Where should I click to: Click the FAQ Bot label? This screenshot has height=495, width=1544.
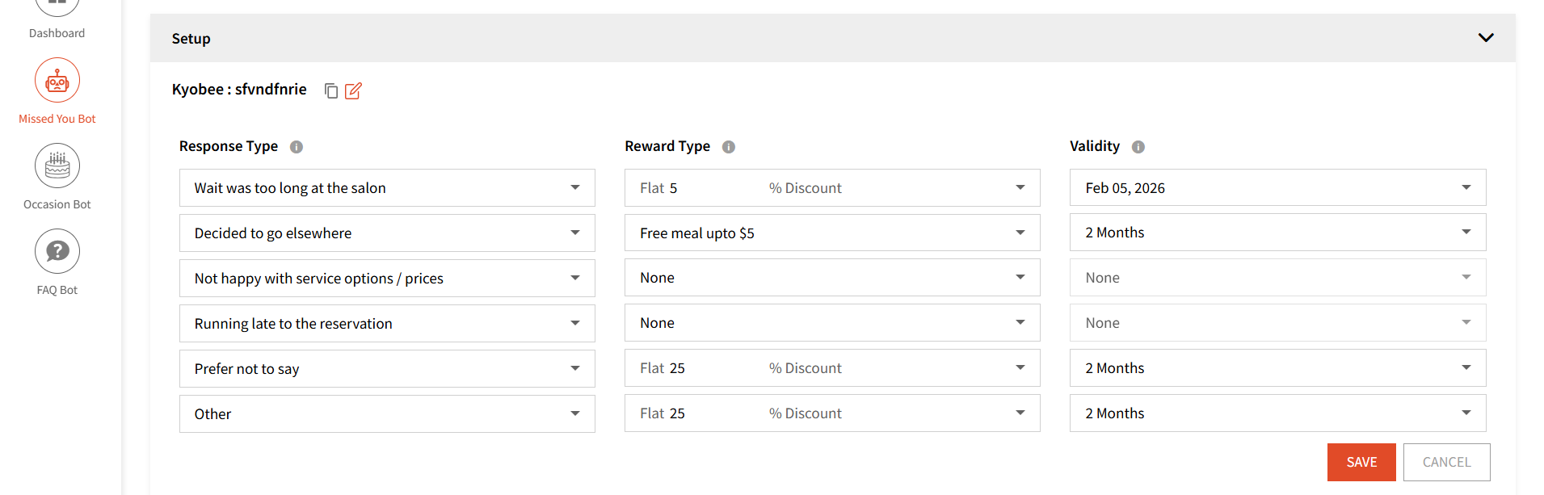coord(57,290)
